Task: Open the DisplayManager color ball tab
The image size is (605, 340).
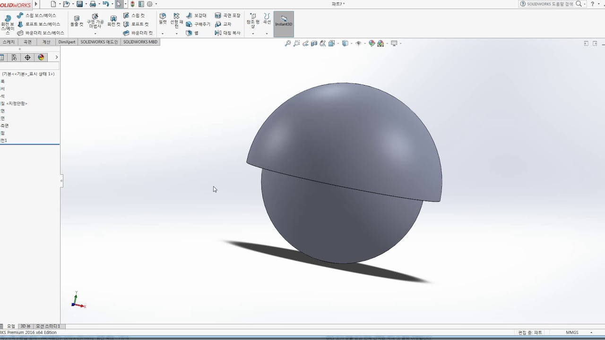Action: pos(41,57)
